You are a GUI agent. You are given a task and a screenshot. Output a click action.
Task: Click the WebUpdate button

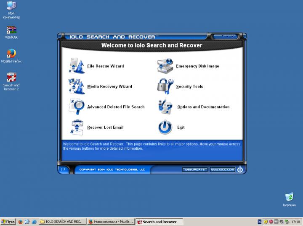coord(195,169)
